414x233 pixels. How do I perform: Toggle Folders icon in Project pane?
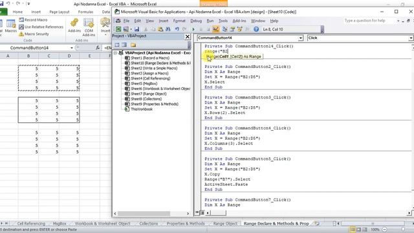point(133,45)
